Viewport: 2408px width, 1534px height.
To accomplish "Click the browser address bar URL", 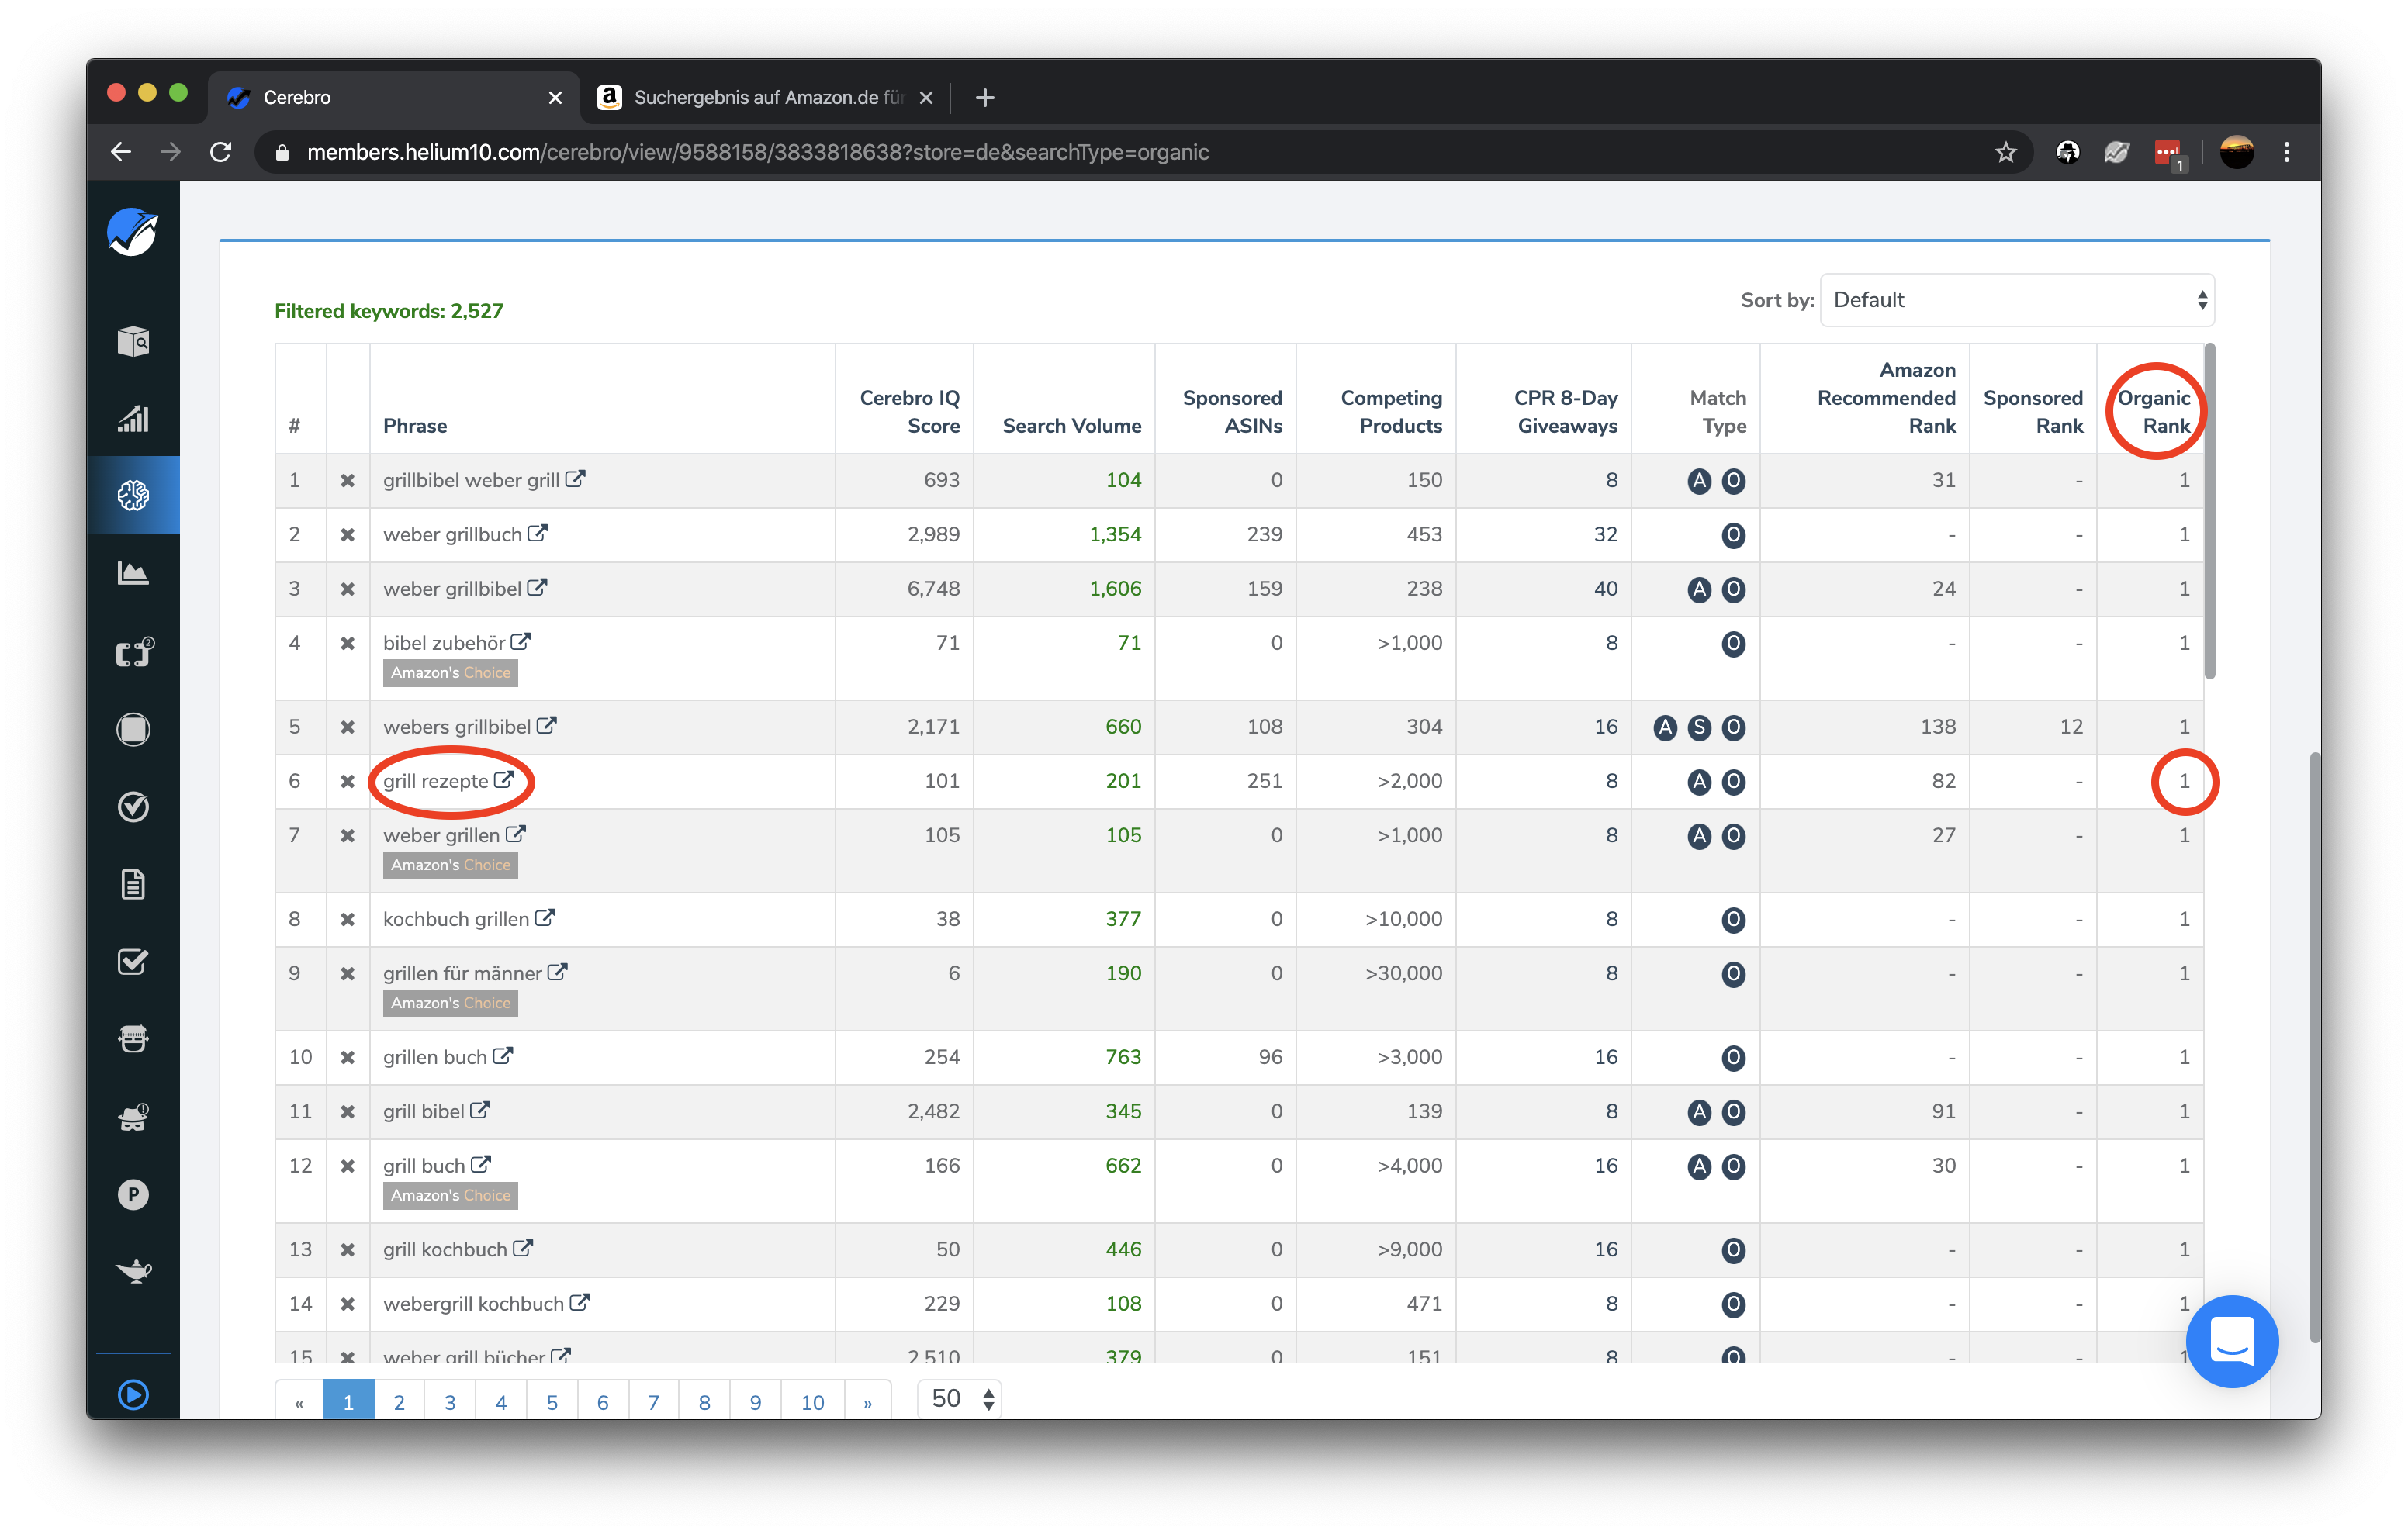I will (757, 152).
